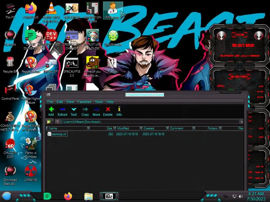Select the Network desktop icon
270x202 pixels.
(x=10, y=38)
